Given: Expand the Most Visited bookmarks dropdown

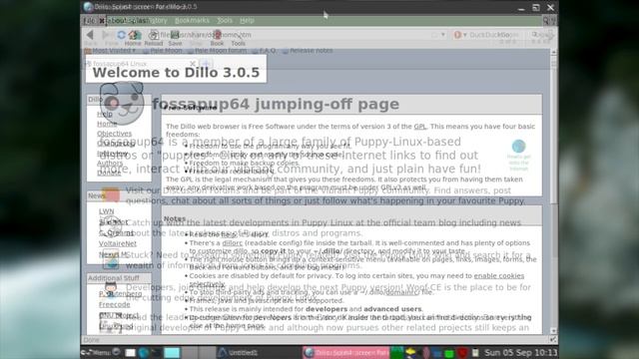Looking at the screenshot, I should coord(110,51).
